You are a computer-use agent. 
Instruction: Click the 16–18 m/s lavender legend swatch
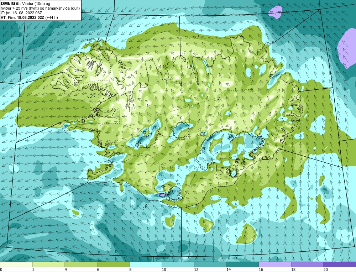point(275,264)
